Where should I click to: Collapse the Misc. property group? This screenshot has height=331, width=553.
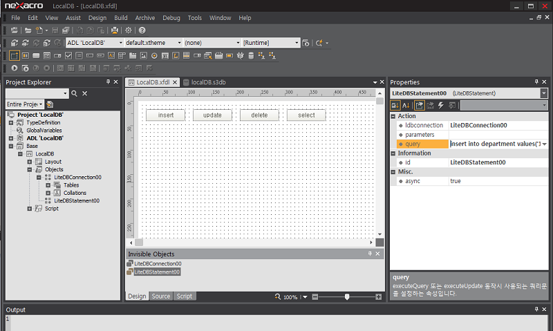pos(393,172)
